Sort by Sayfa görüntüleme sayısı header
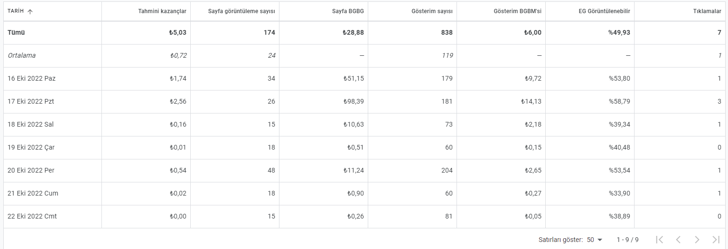The height and width of the screenshot is (249, 728). [x=241, y=11]
